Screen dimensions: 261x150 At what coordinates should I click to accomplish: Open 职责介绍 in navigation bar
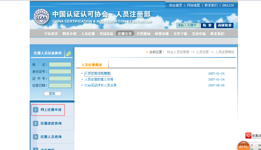point(69,34)
